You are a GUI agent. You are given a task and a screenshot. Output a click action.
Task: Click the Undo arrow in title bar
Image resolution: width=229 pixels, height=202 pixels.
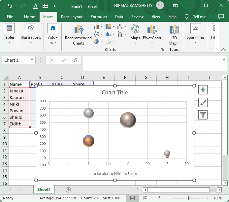10,6
